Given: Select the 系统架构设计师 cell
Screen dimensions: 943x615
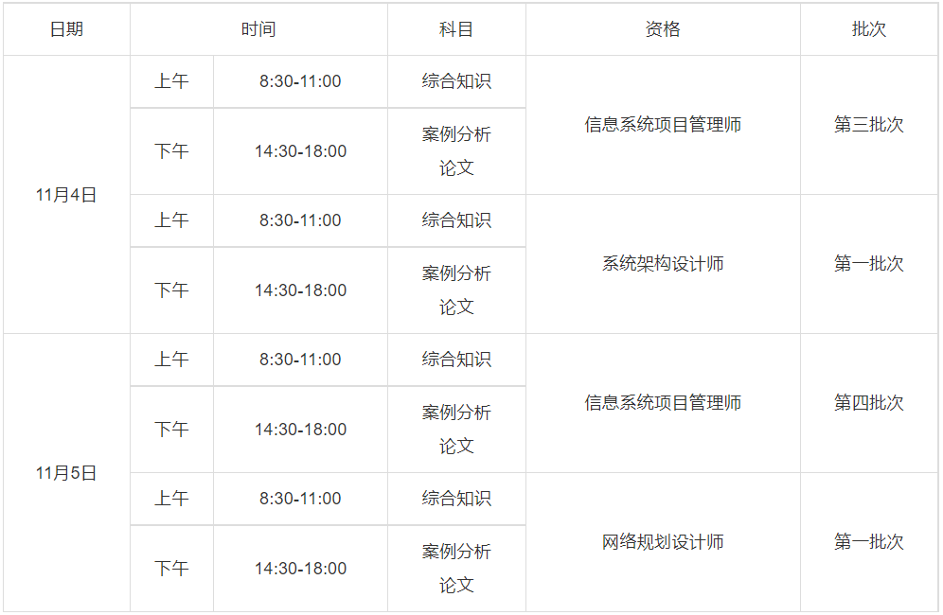Looking at the screenshot, I should click(663, 264).
